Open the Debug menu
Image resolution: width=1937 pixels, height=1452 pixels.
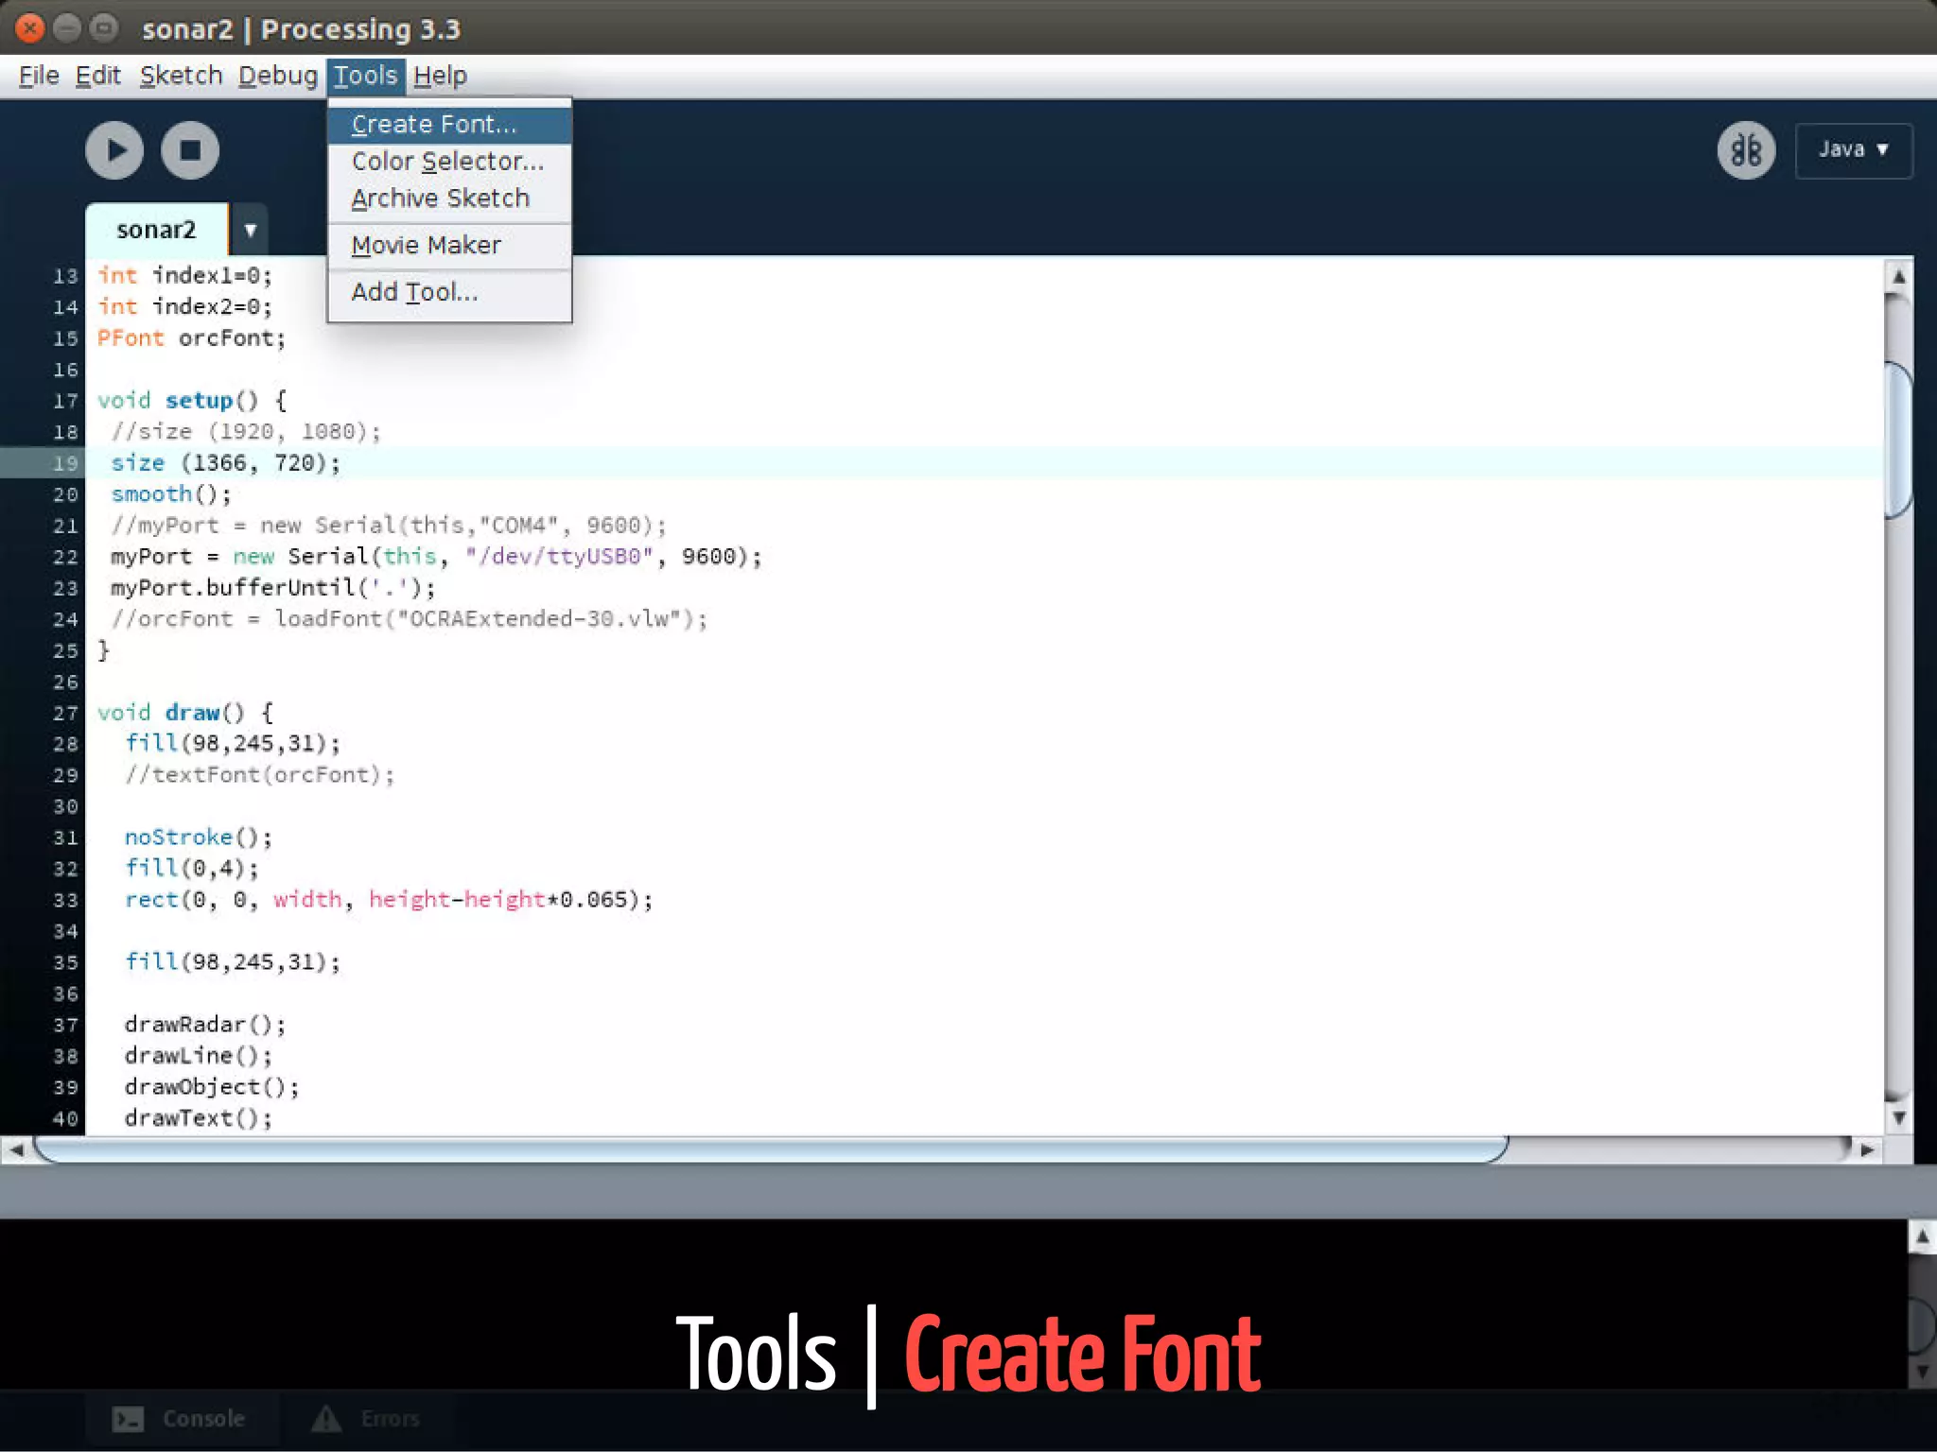click(x=277, y=76)
